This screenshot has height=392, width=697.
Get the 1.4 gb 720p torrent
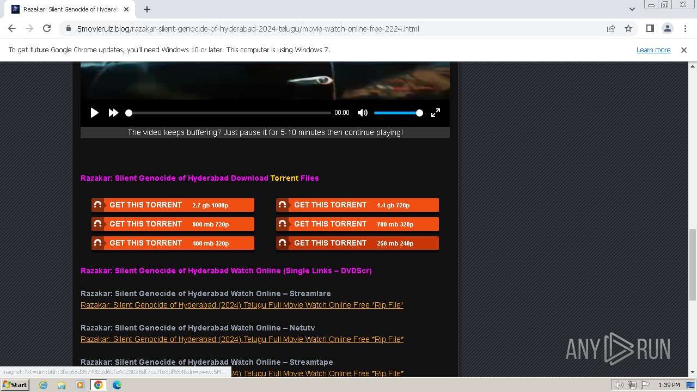click(x=357, y=205)
